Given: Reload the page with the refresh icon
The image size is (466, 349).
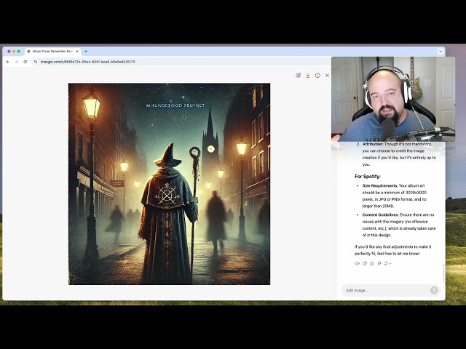Looking at the screenshot, I should pyautogui.click(x=25, y=62).
